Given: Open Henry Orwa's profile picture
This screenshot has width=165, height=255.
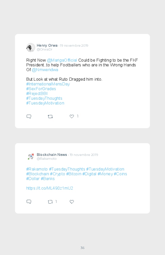Looking at the screenshot, I should (x=31, y=48).
